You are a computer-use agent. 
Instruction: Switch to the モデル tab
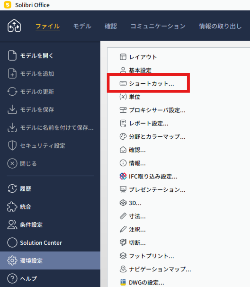82,26
